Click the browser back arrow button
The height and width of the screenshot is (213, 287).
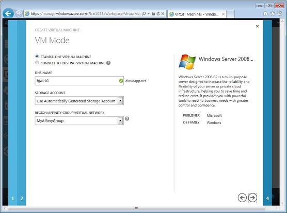(8, 13)
